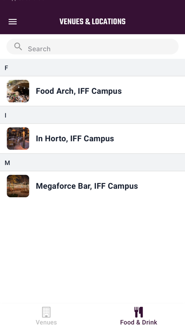Click the F alphabetical section header
Image resolution: width=185 pixels, height=330 pixels.
click(x=92, y=68)
